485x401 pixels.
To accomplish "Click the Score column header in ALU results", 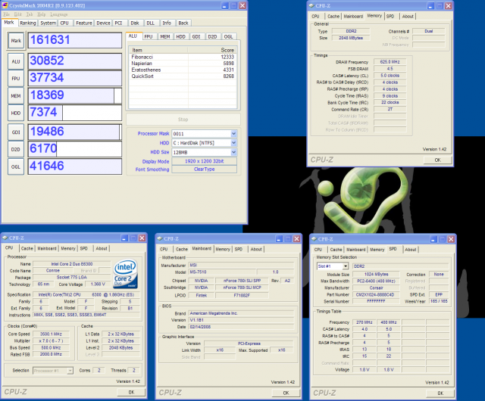I will tap(212, 50).
